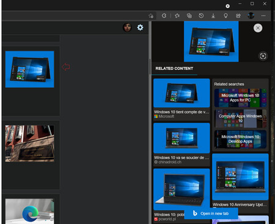Click the round tab-actions dropdown in title bar
The width and height of the screenshot is (275, 224).
227,6
